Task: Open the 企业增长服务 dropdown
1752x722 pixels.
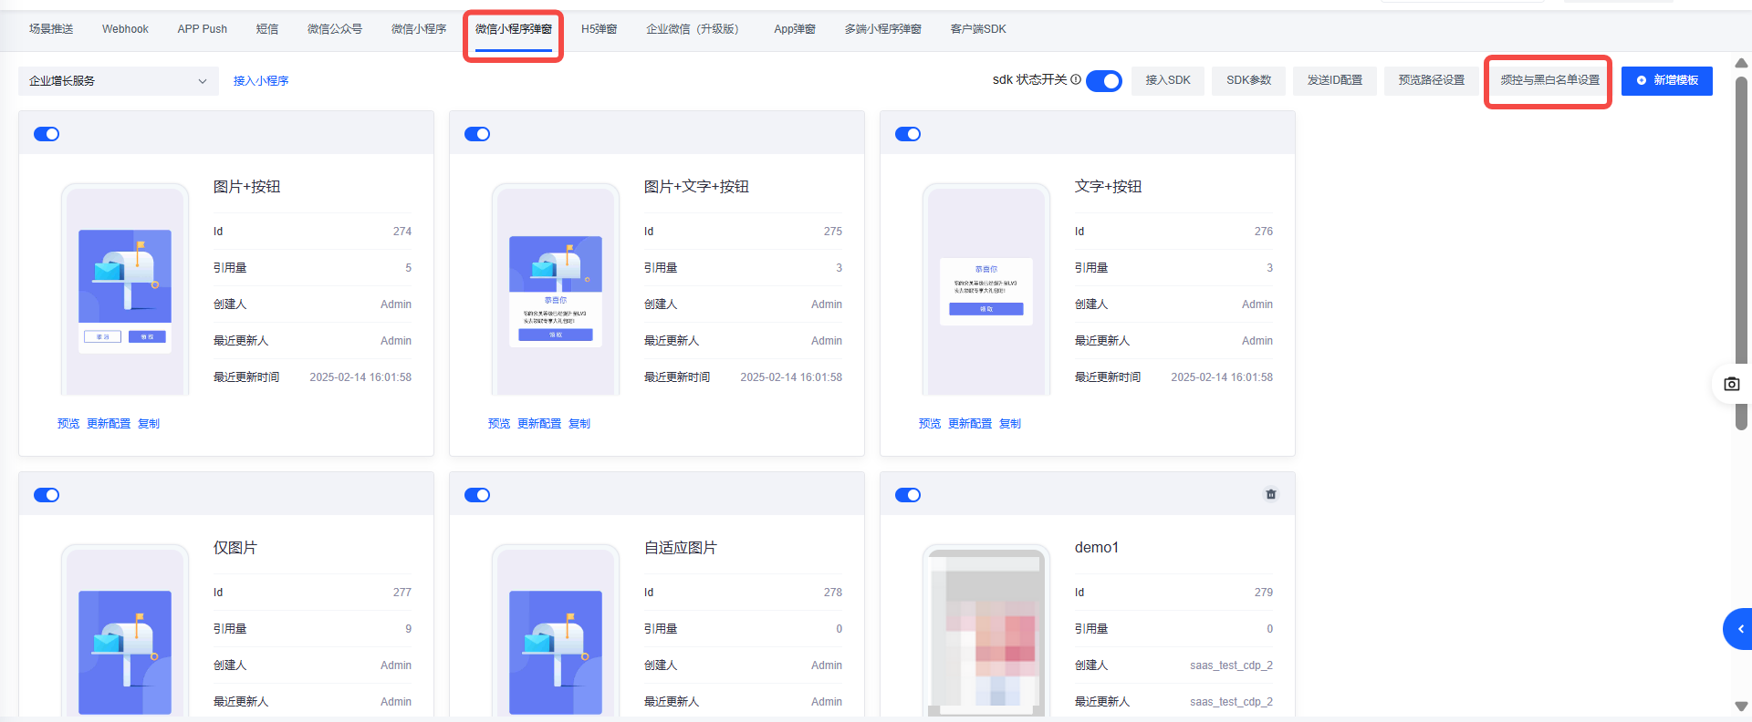Action: [119, 81]
